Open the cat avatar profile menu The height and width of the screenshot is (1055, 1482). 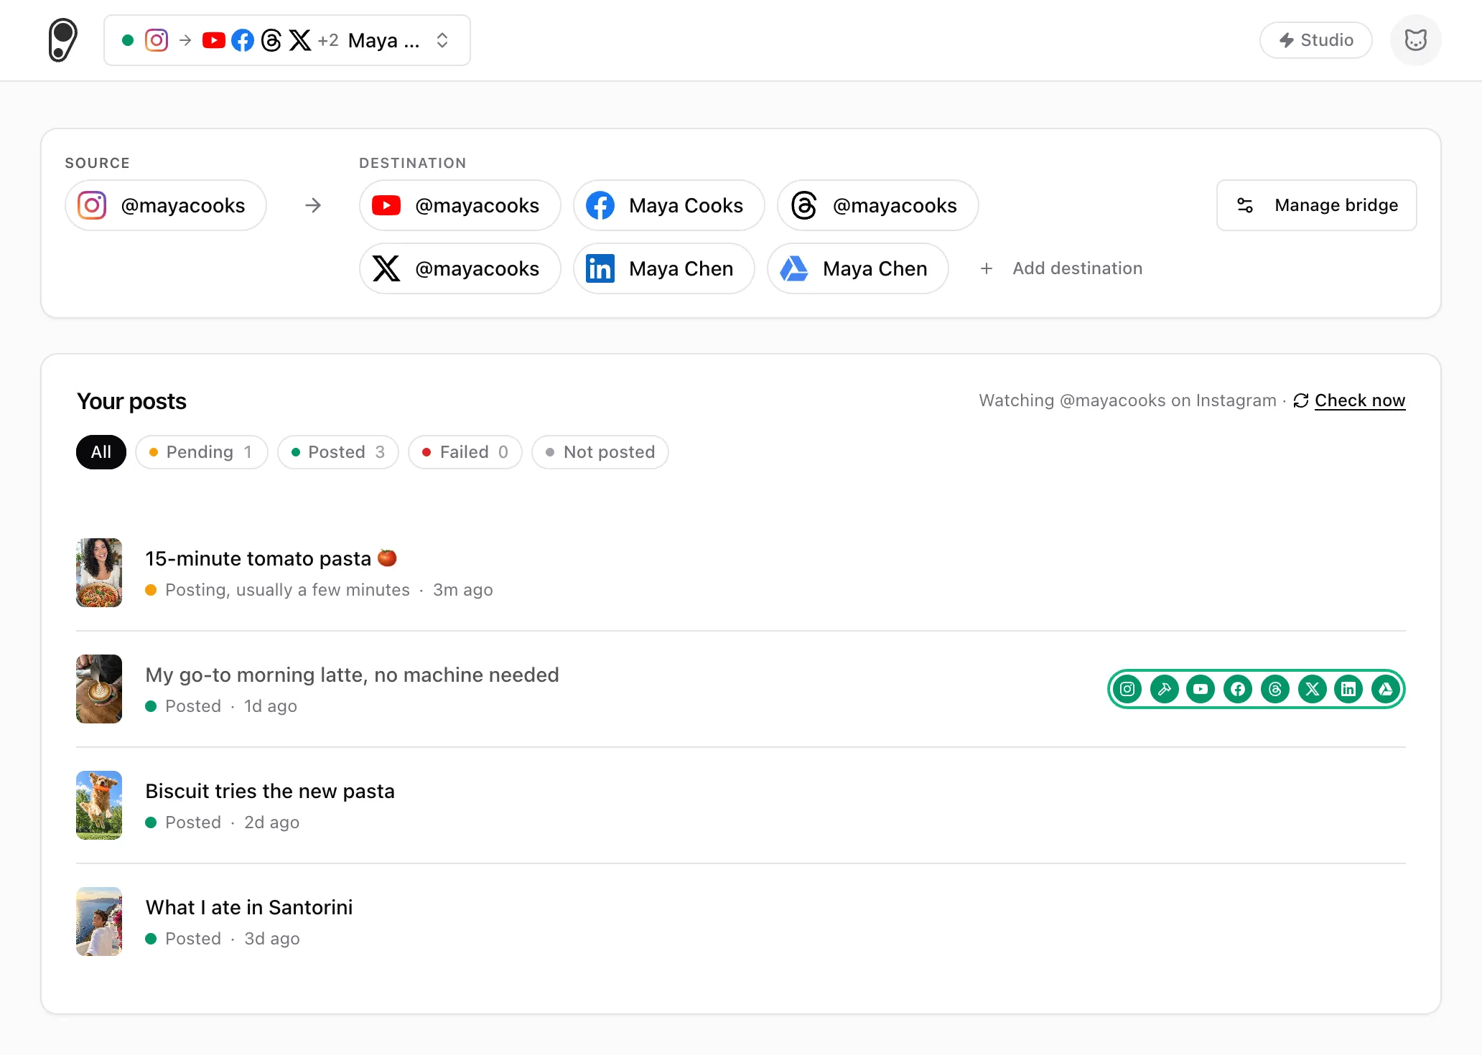pos(1415,40)
